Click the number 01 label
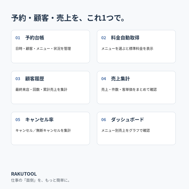Viewport: 189px width, 189px height. pyautogui.click(x=18, y=38)
